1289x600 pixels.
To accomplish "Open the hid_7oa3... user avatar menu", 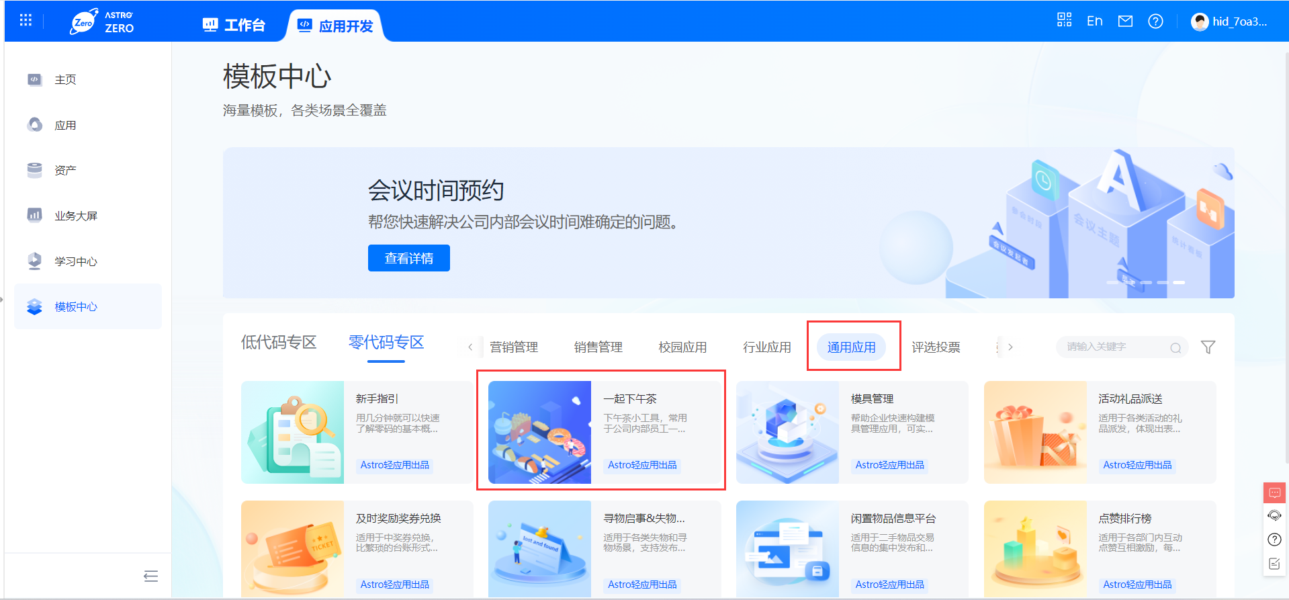I will point(1229,22).
